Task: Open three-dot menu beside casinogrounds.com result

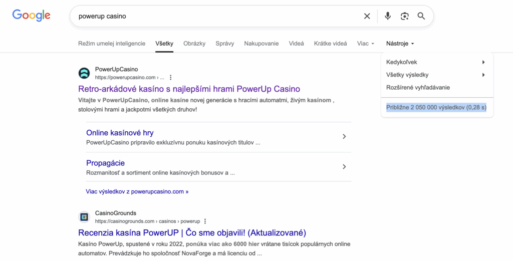Action: pos(205,221)
